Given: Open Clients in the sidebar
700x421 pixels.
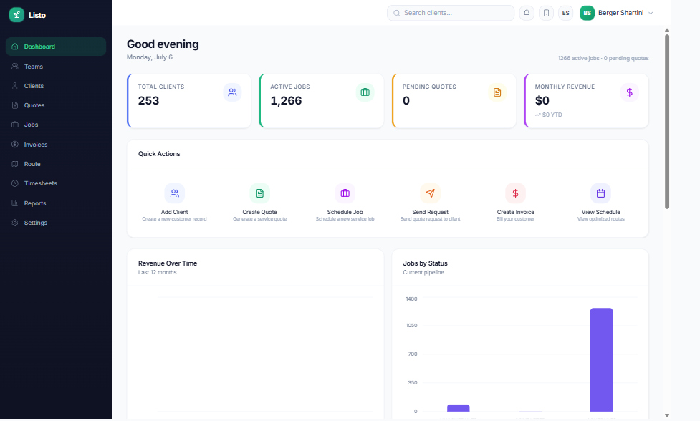Looking at the screenshot, I should point(56,86).
